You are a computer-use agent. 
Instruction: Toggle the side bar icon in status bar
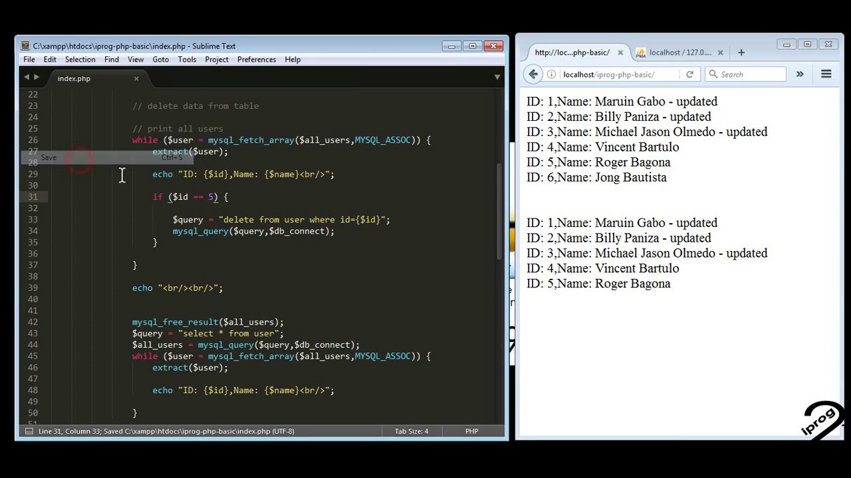(x=29, y=431)
